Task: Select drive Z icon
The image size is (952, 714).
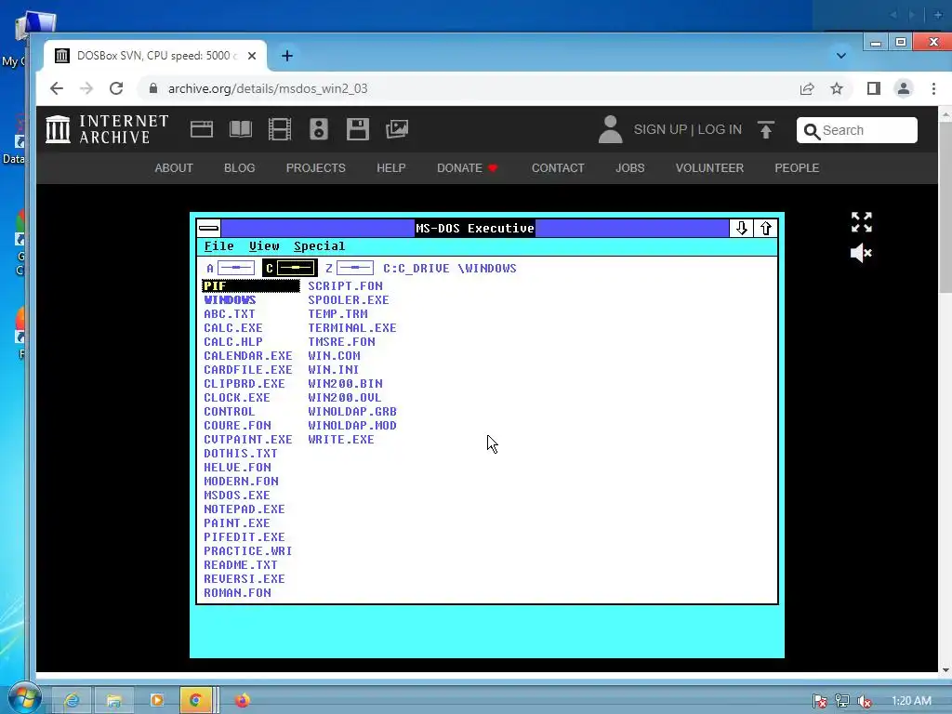Action: [350, 268]
